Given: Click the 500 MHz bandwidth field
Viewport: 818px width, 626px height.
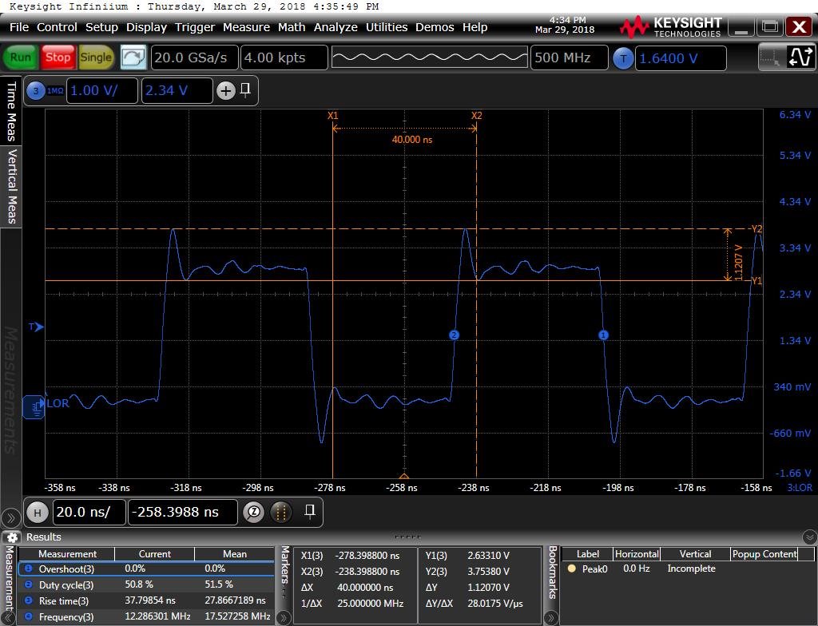Looking at the screenshot, I should [569, 57].
